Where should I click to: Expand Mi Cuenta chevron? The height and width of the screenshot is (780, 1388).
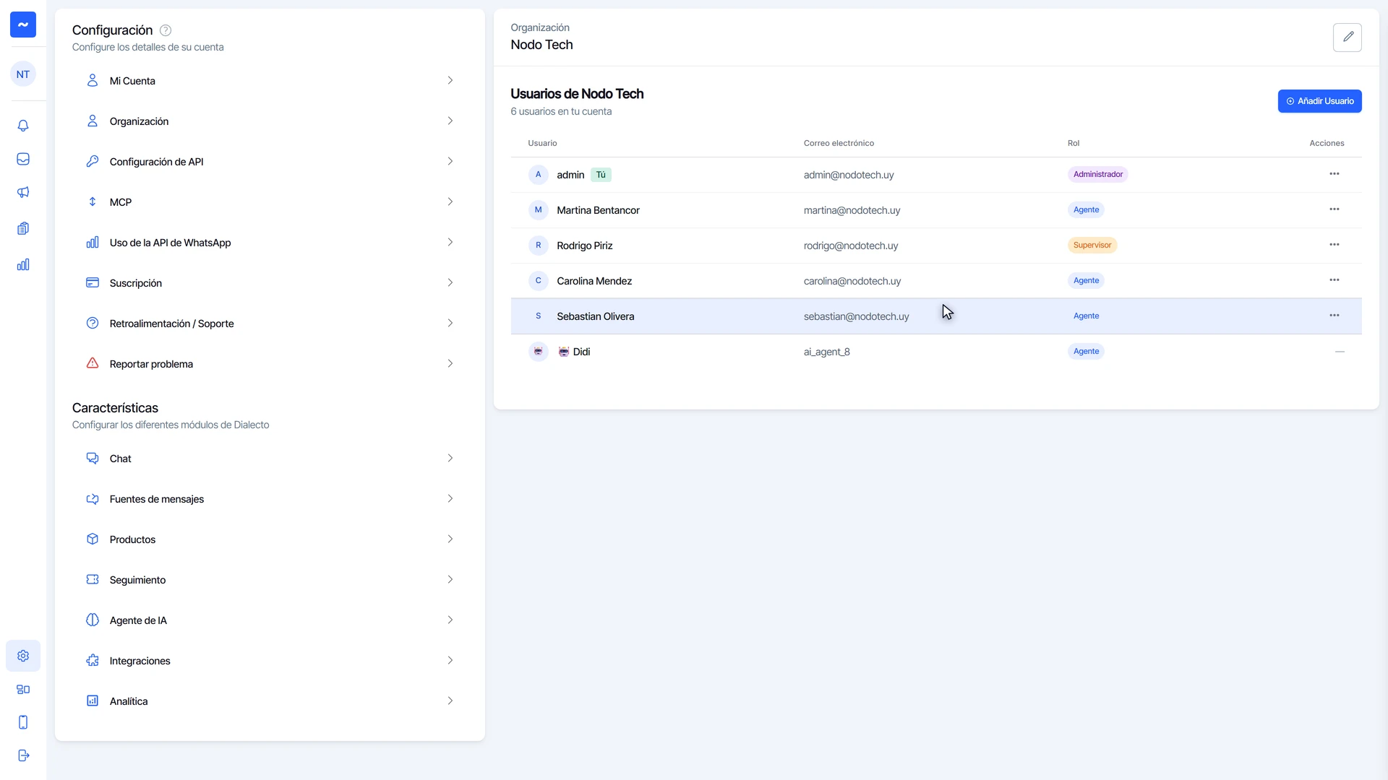[450, 80]
